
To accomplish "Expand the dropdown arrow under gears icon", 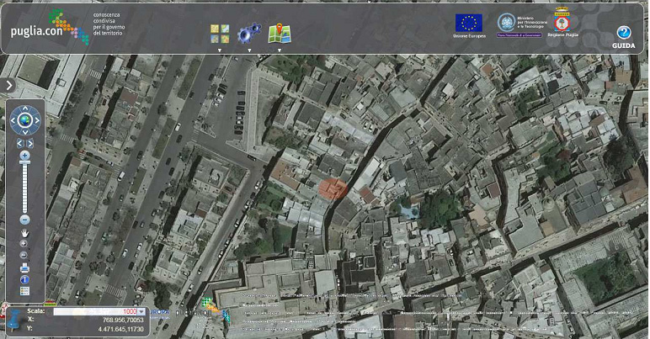I will pyautogui.click(x=249, y=50).
